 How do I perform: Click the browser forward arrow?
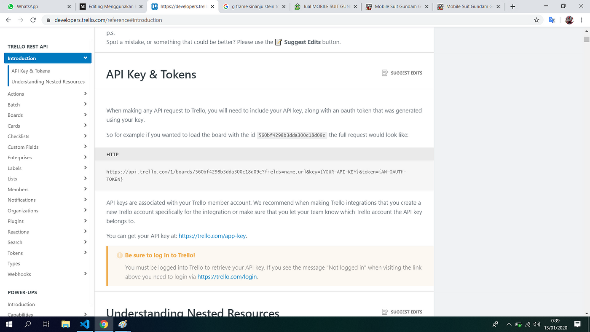(21, 20)
